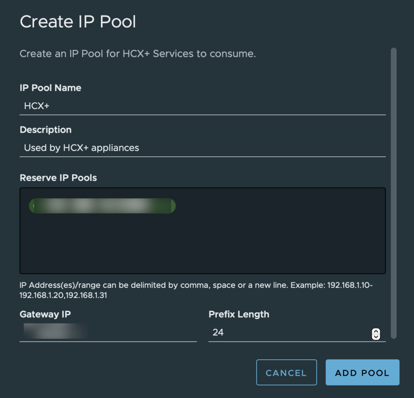Screen dimensions: 414x398
Task: Click the Gateway IP label
Action: coord(45,314)
